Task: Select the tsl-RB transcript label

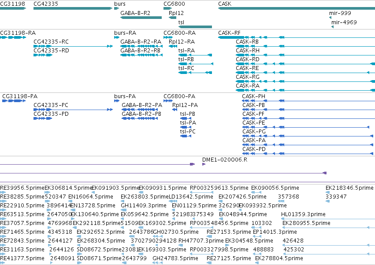Action: 186,59
